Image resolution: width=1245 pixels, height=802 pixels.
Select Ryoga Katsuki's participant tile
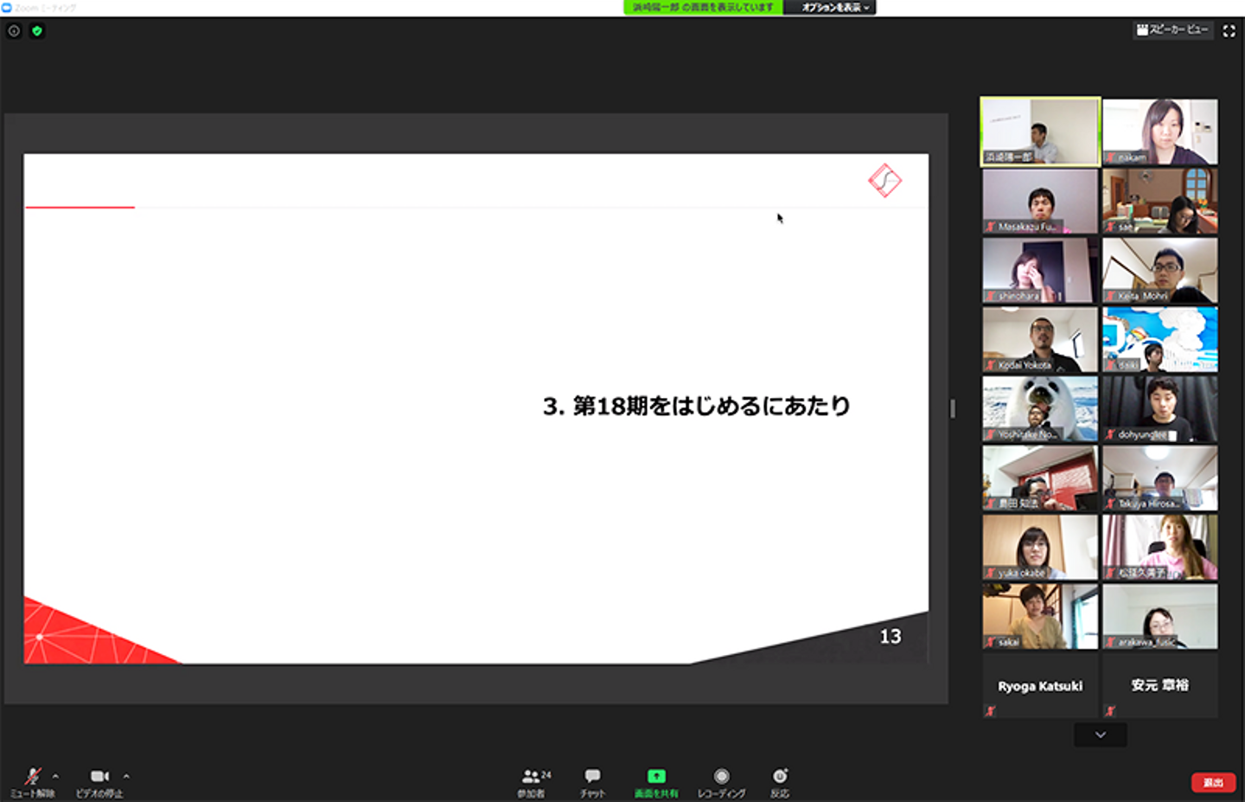1039,685
